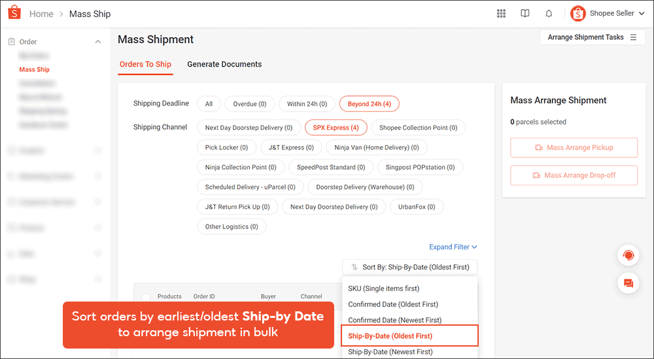
Task: Select the All shipping deadline filter
Action: tap(209, 104)
